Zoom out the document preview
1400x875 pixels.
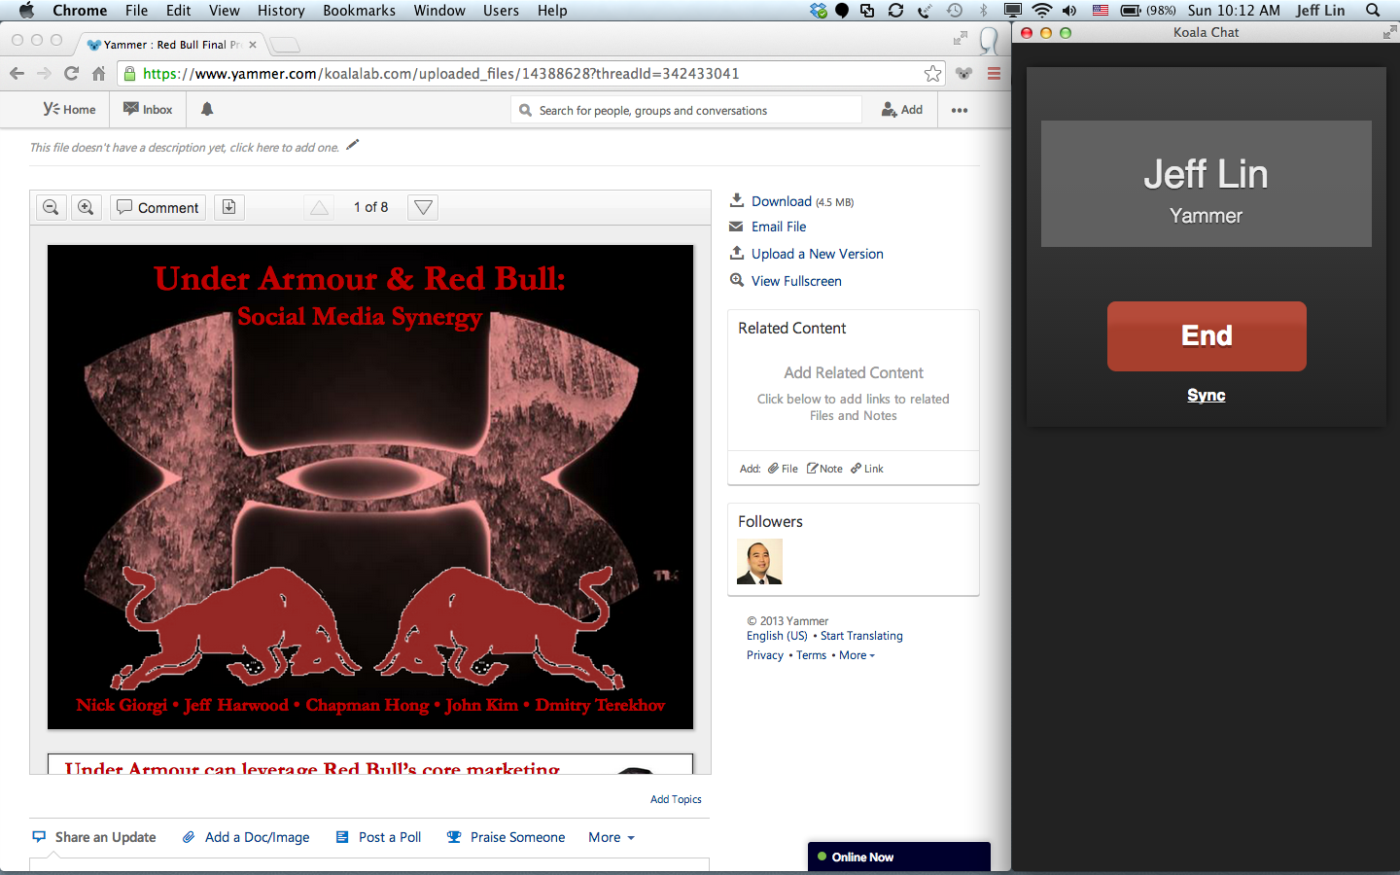click(52, 207)
